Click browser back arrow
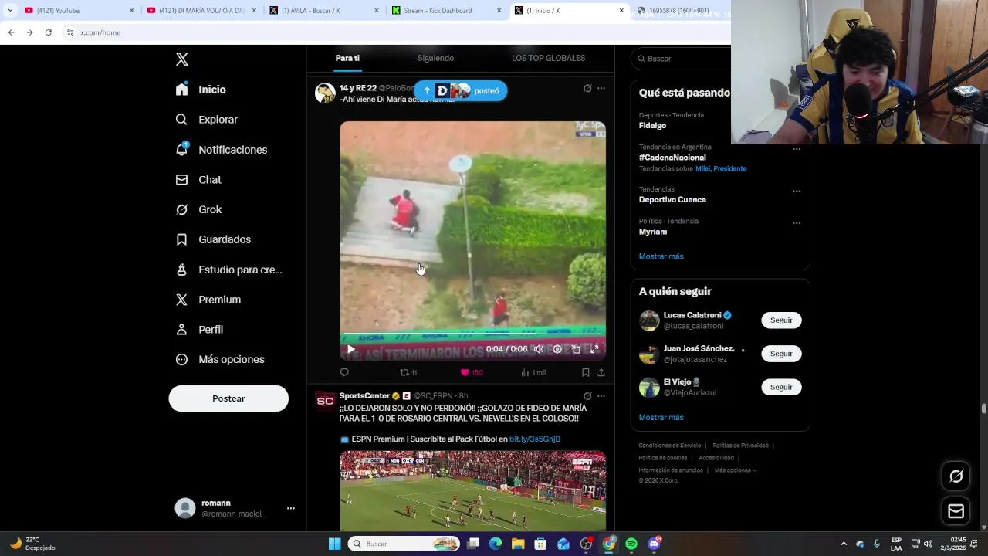The height and width of the screenshot is (556, 988). click(11, 32)
